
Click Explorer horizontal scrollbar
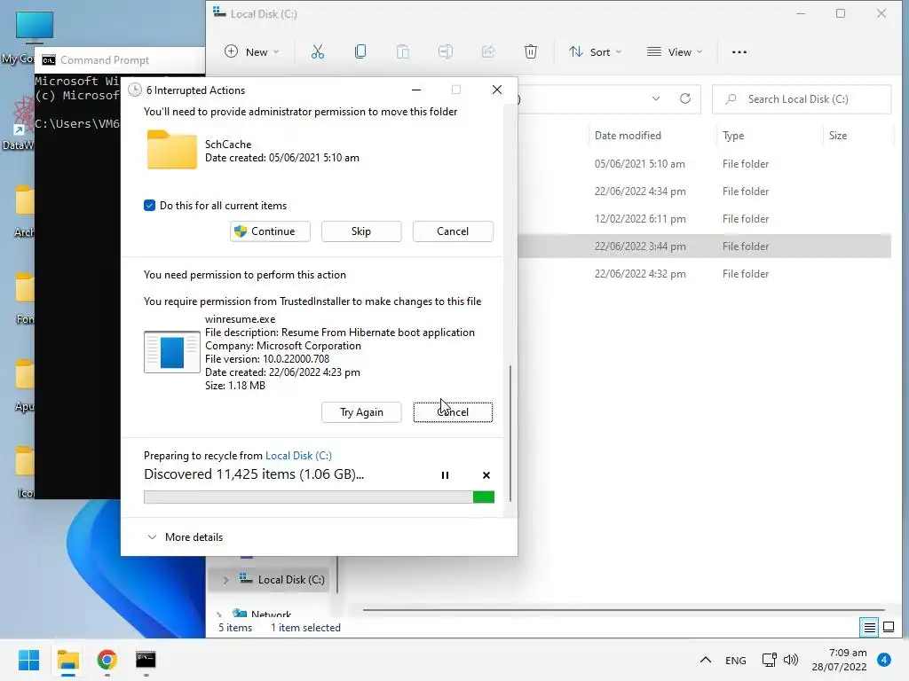click(x=623, y=610)
